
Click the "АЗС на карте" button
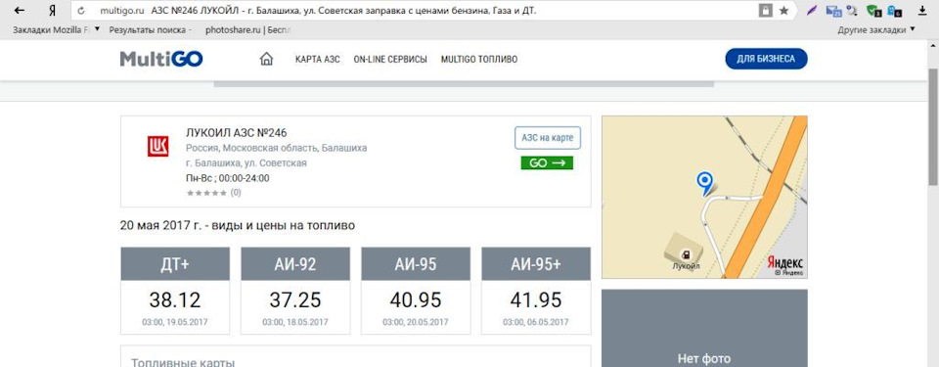tap(548, 138)
